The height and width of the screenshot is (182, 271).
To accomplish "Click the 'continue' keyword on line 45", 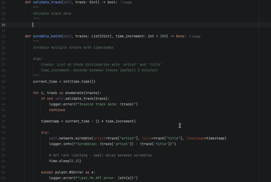I will click(57, 110).
